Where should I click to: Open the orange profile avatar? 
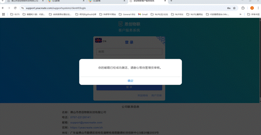point(252,8)
